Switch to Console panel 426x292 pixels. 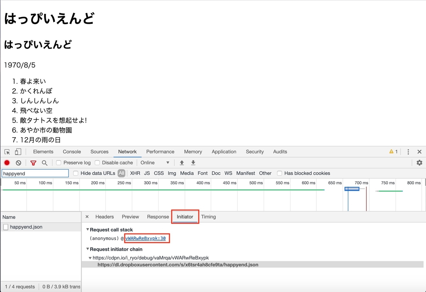pos(72,152)
